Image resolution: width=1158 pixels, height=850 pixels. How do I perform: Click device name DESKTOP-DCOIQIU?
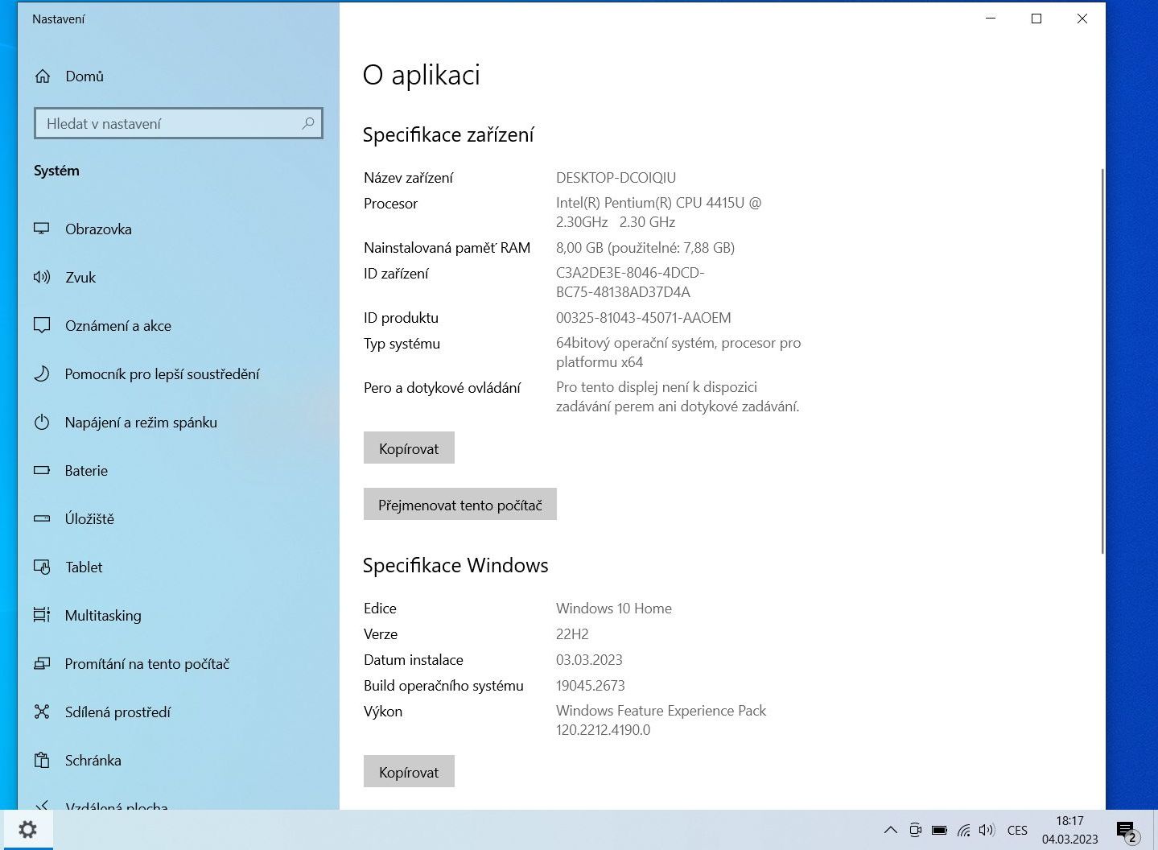[616, 177]
